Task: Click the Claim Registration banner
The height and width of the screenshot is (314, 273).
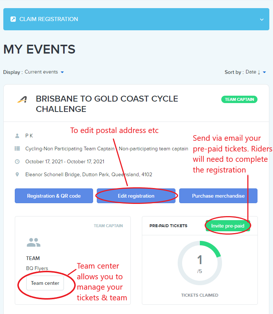Action: [x=136, y=19]
